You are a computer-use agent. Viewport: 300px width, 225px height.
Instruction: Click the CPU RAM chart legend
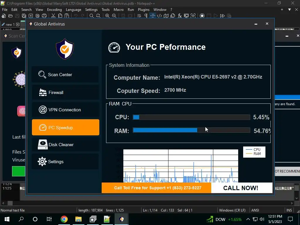tap(254, 152)
